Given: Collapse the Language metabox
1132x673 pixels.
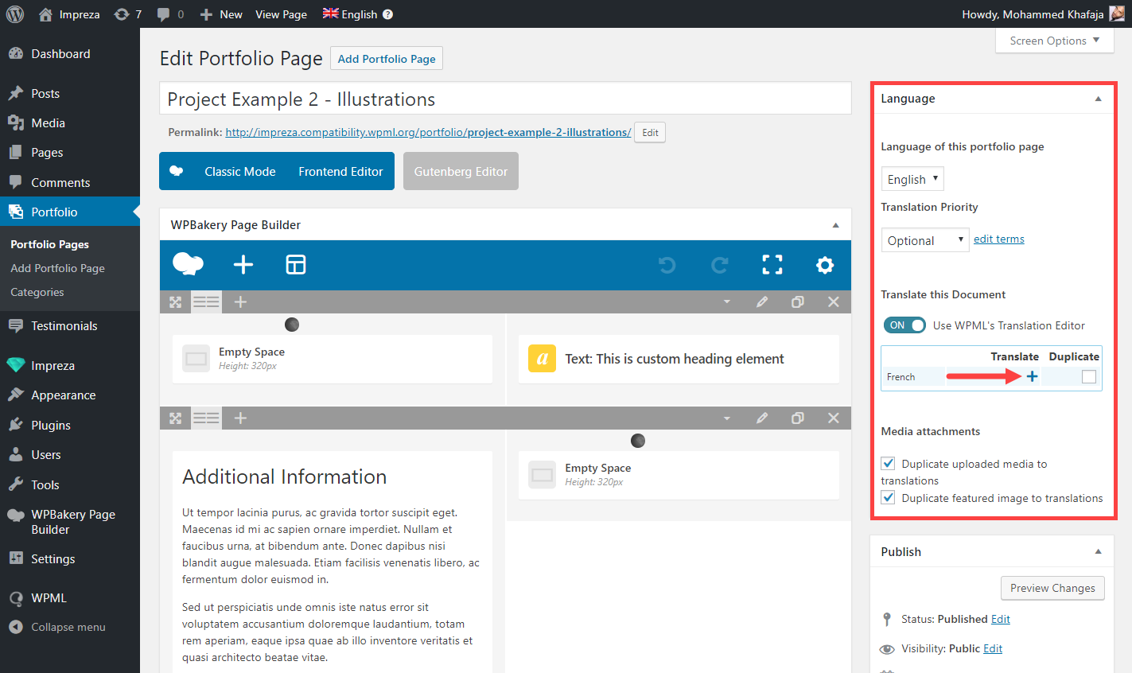Looking at the screenshot, I should coord(1098,99).
